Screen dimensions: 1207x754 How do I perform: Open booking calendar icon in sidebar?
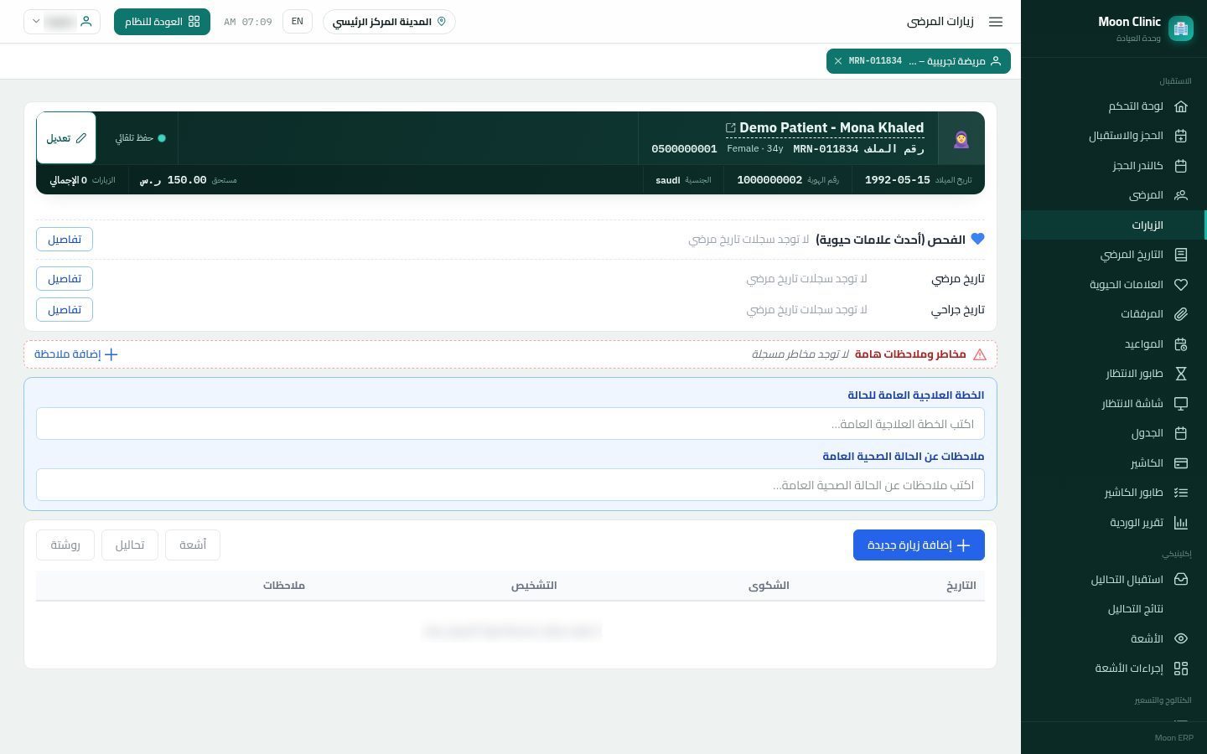1181,166
